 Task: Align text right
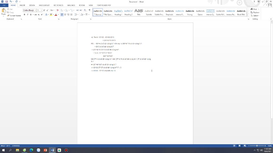pyautogui.click(x=68, y=15)
